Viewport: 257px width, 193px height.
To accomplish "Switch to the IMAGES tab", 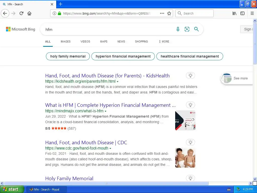I will pyautogui.click(x=66, y=41).
